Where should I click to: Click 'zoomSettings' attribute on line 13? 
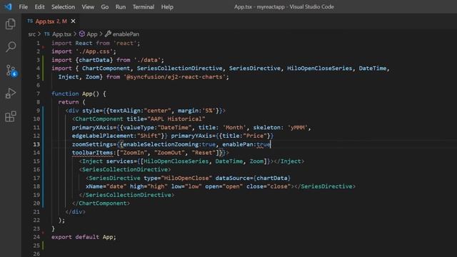(92, 144)
